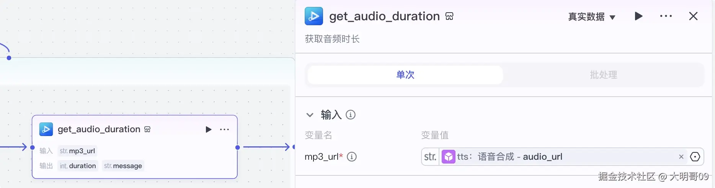Image resolution: width=715 pixels, height=188 pixels.
Task: Click the play button on the canvas node
Action: click(x=209, y=130)
